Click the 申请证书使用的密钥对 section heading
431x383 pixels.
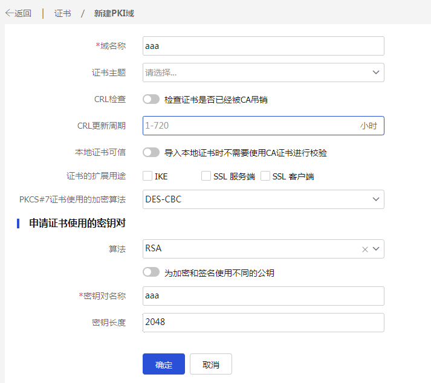point(77,223)
